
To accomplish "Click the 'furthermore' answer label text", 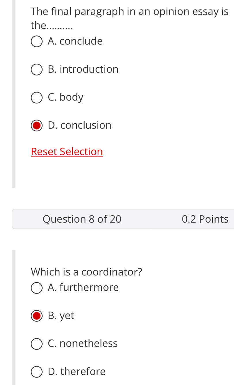I will 89,288.
